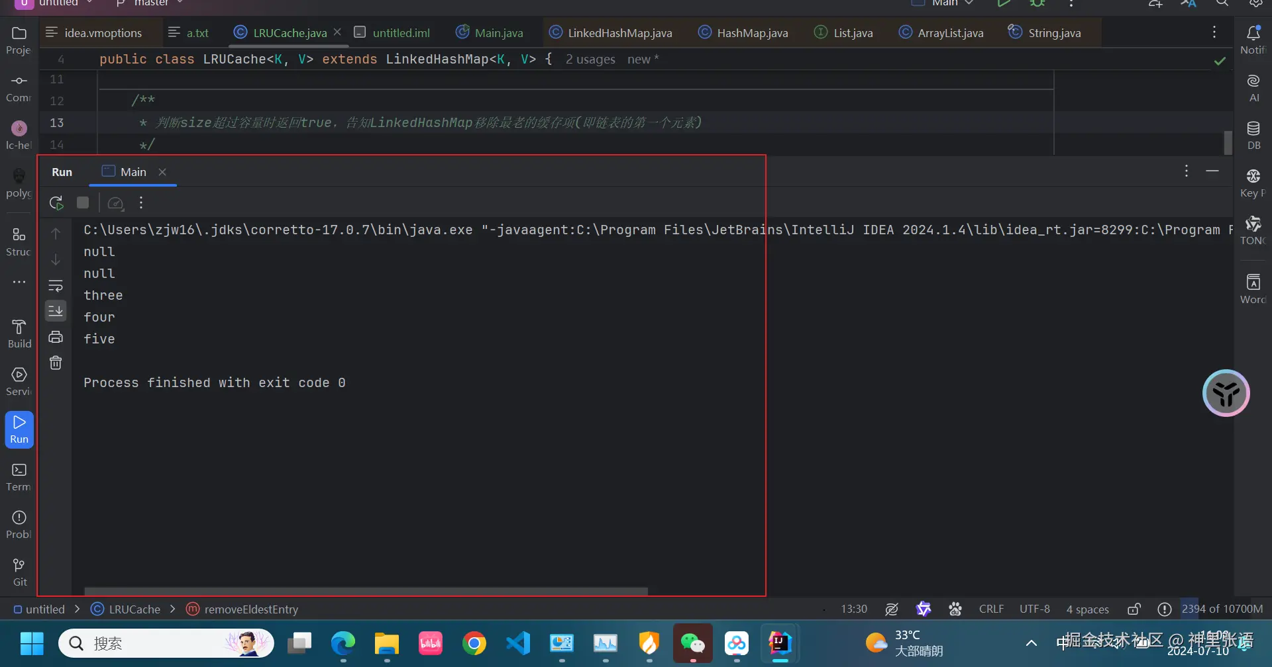Click the 13:30 line:column indicator

pos(854,609)
